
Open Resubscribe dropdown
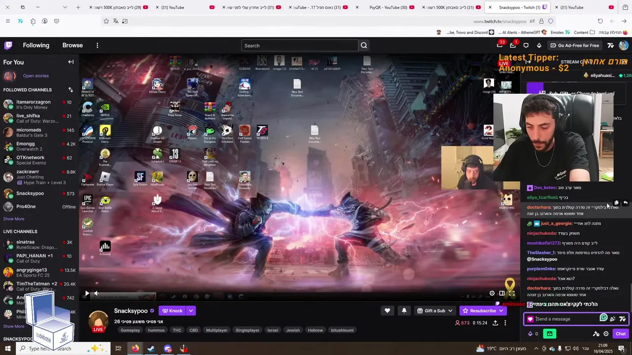tap(483, 311)
